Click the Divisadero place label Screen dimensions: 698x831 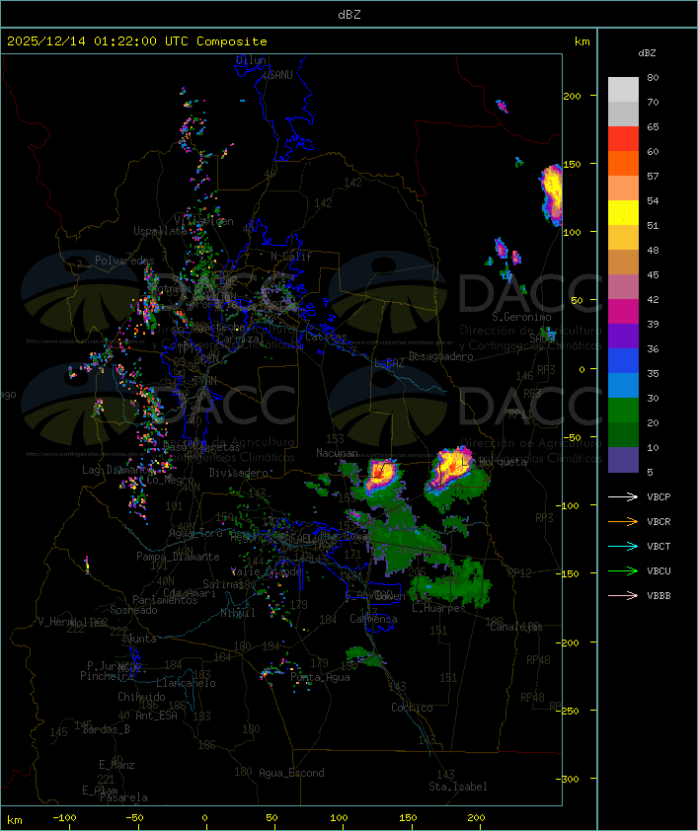pos(238,472)
